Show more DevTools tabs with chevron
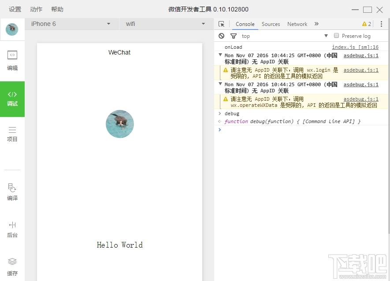Image resolution: width=390 pixels, height=281 pixels. click(316, 24)
